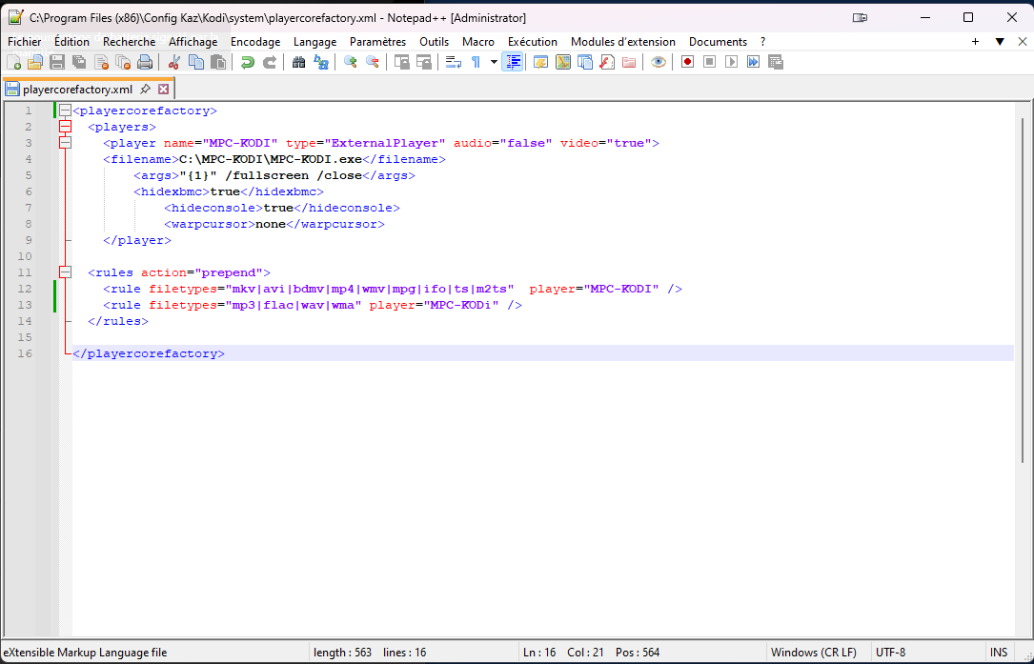Collapse the players fold marker on line 2
The height and width of the screenshot is (664, 1034).
[x=66, y=127]
